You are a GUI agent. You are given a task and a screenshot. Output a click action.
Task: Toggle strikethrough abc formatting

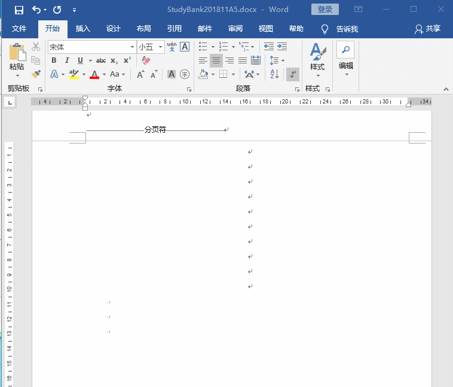[101, 60]
